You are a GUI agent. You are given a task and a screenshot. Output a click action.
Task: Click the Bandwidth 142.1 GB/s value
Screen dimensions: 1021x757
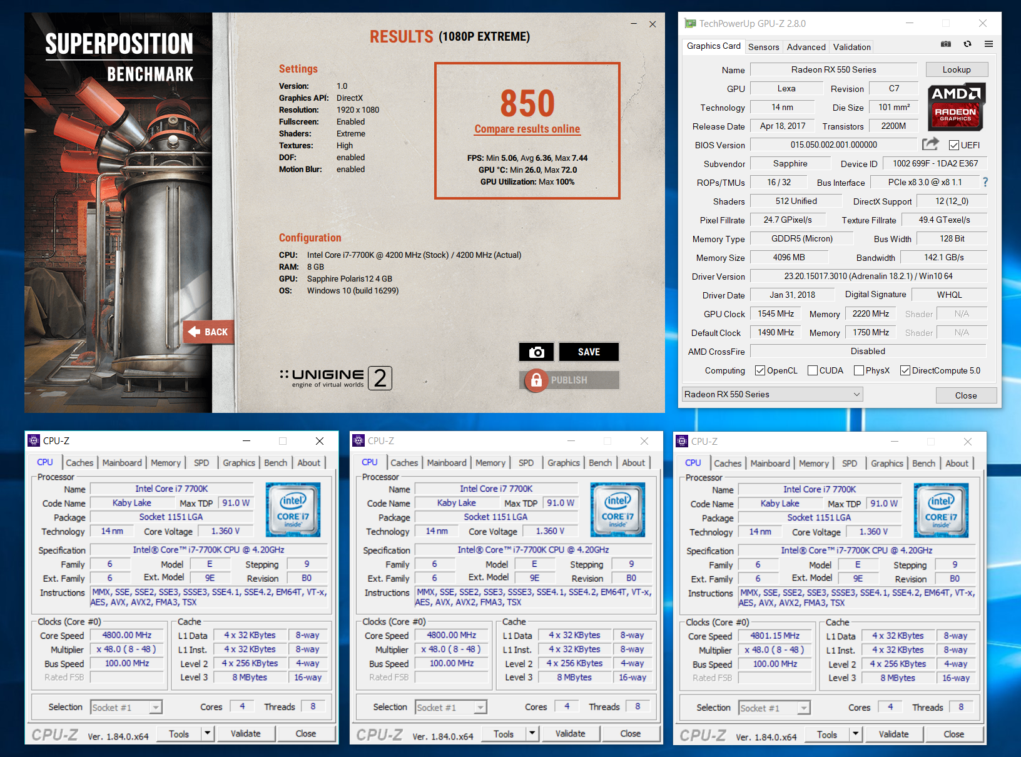click(943, 257)
